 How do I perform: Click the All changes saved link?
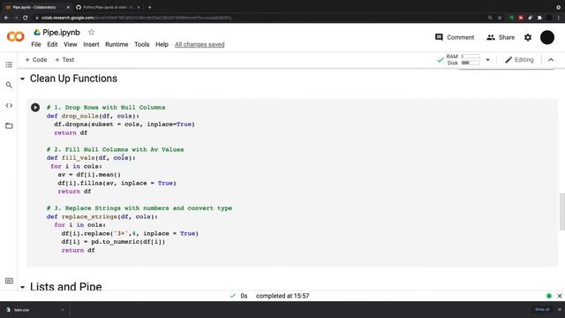[200, 44]
